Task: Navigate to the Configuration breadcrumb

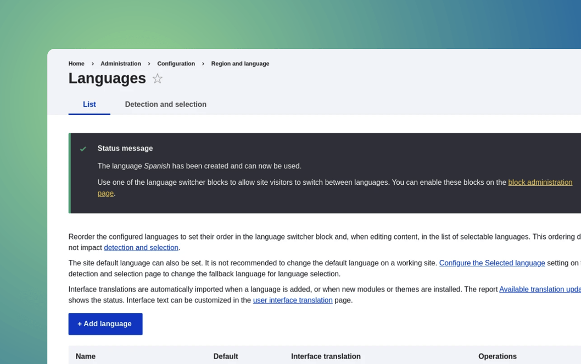Action: (176, 64)
